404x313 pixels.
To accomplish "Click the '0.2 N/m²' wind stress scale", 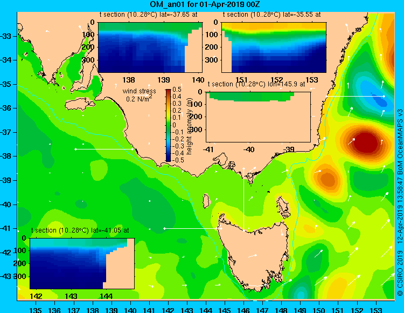I will (139, 98).
